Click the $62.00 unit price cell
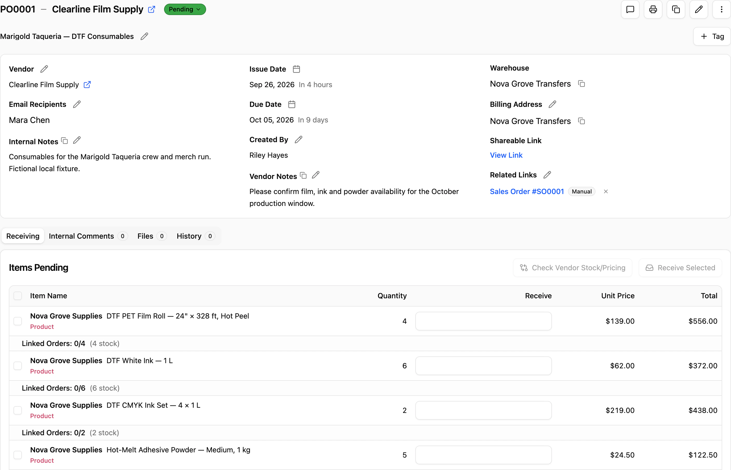The width and height of the screenshot is (731, 470). click(x=622, y=366)
